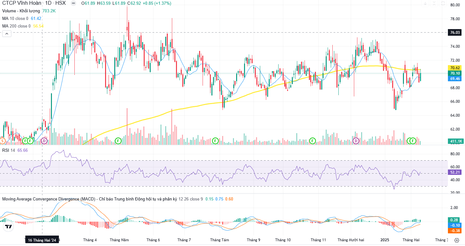Screen dimensions: 465x246
Task: Click the 61.42 MA 10 value
Action: (x=36, y=18)
